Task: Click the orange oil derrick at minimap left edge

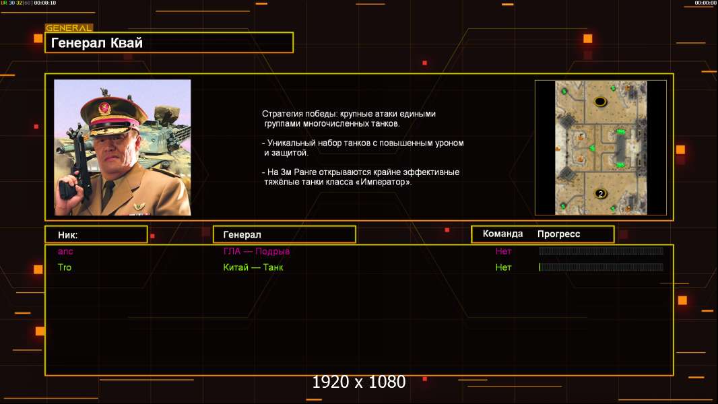Action: click(x=557, y=148)
